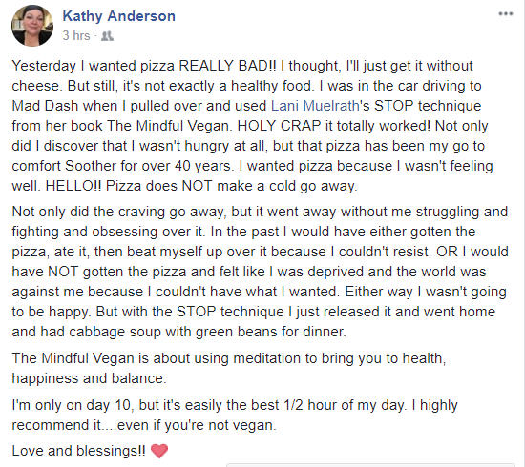Click the paragraph starting "The Mindful Vegan is about"
525x467 pixels.
click(229, 368)
